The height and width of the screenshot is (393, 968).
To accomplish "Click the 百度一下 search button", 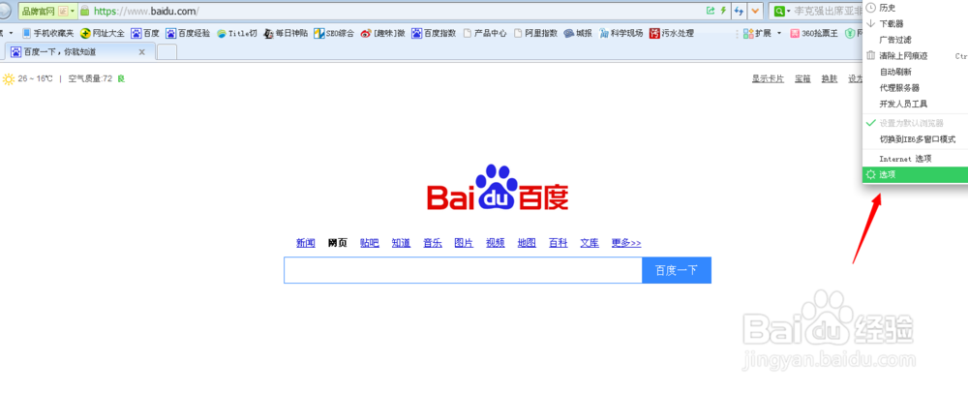I will click(677, 270).
